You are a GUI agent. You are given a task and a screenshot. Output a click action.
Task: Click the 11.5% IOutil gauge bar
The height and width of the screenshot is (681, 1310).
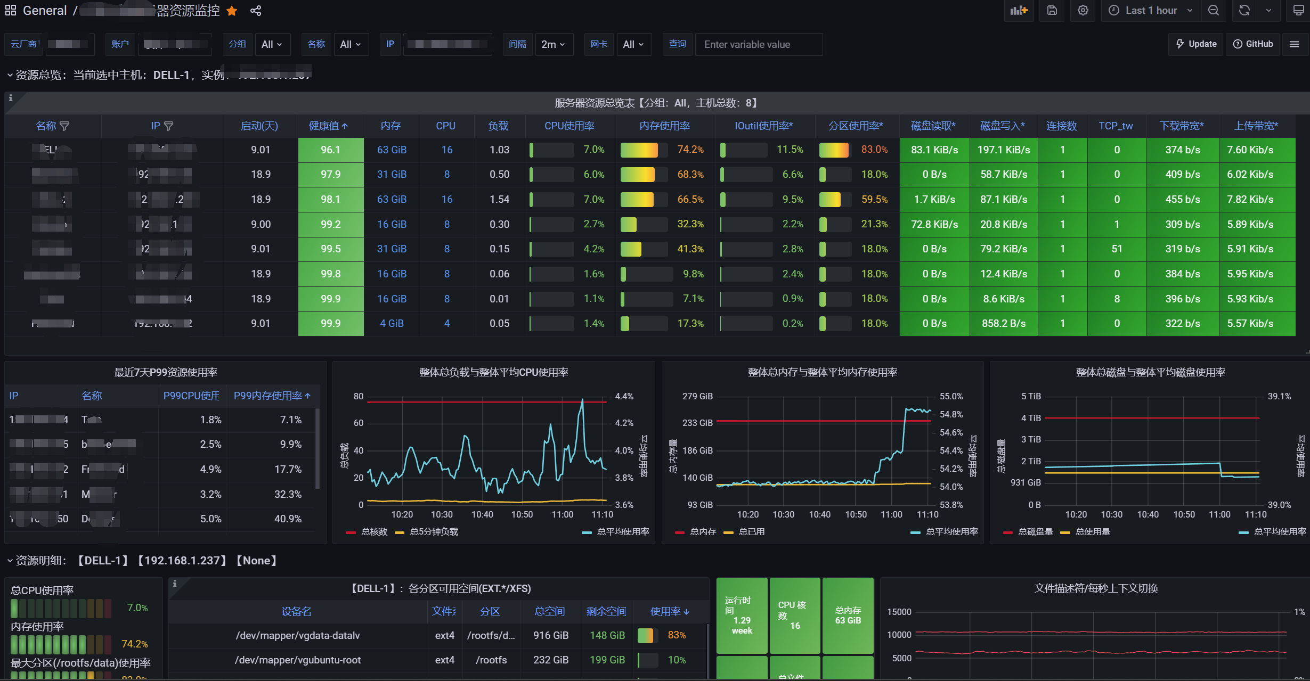tap(744, 150)
